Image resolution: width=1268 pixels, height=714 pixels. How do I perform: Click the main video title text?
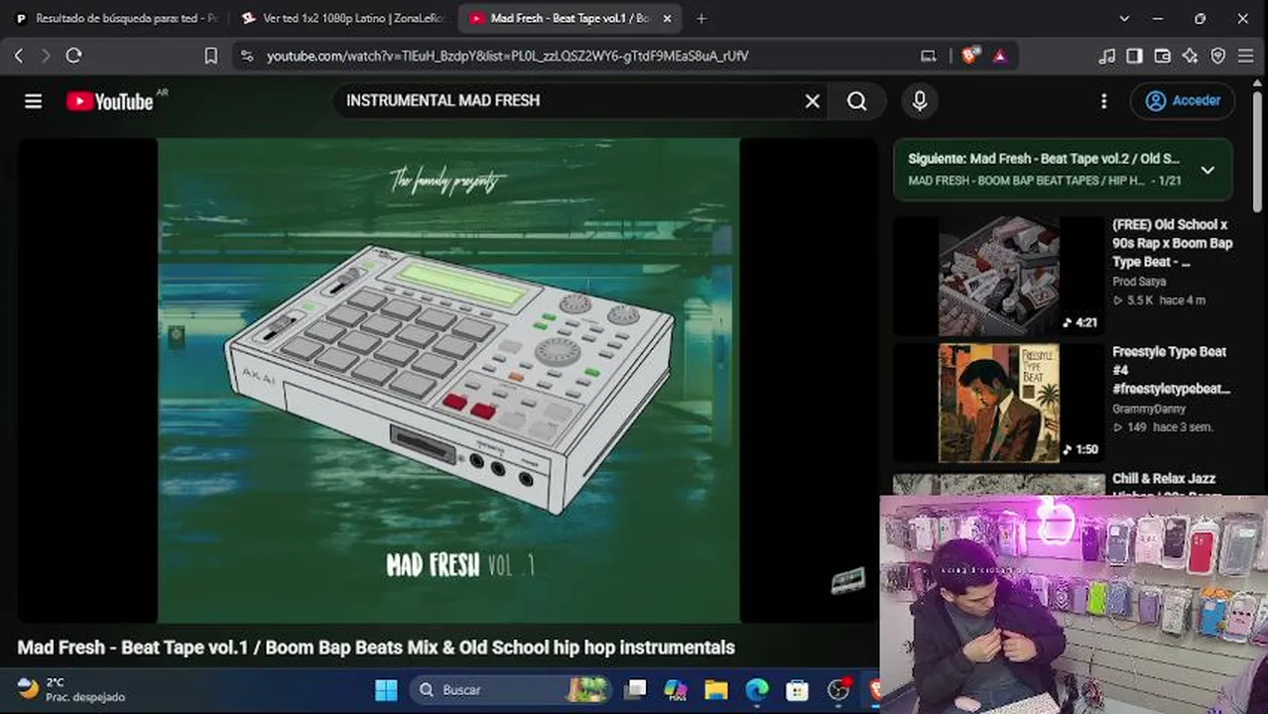pyautogui.click(x=376, y=648)
